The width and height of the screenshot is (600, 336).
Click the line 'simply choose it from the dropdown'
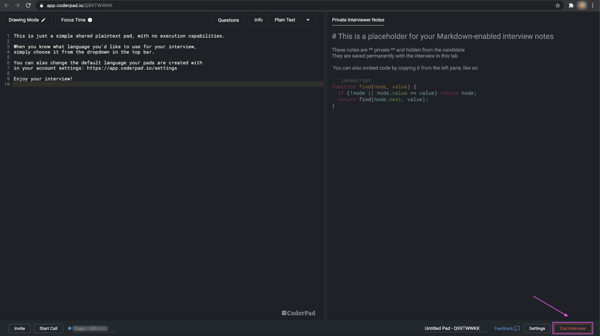click(84, 52)
